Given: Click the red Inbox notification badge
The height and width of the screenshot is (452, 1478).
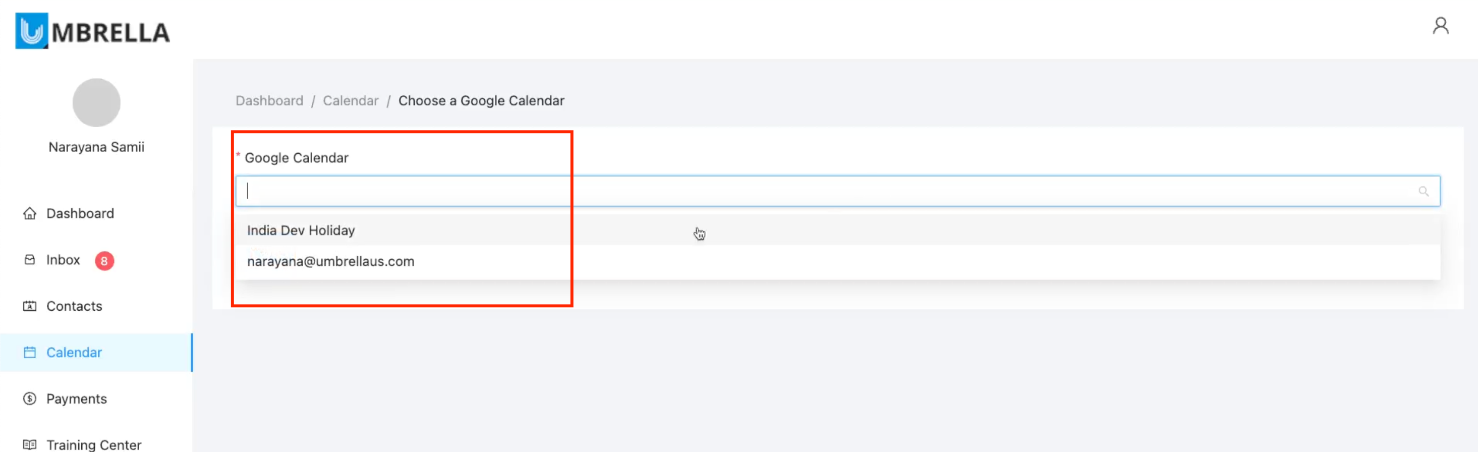Looking at the screenshot, I should point(104,261).
